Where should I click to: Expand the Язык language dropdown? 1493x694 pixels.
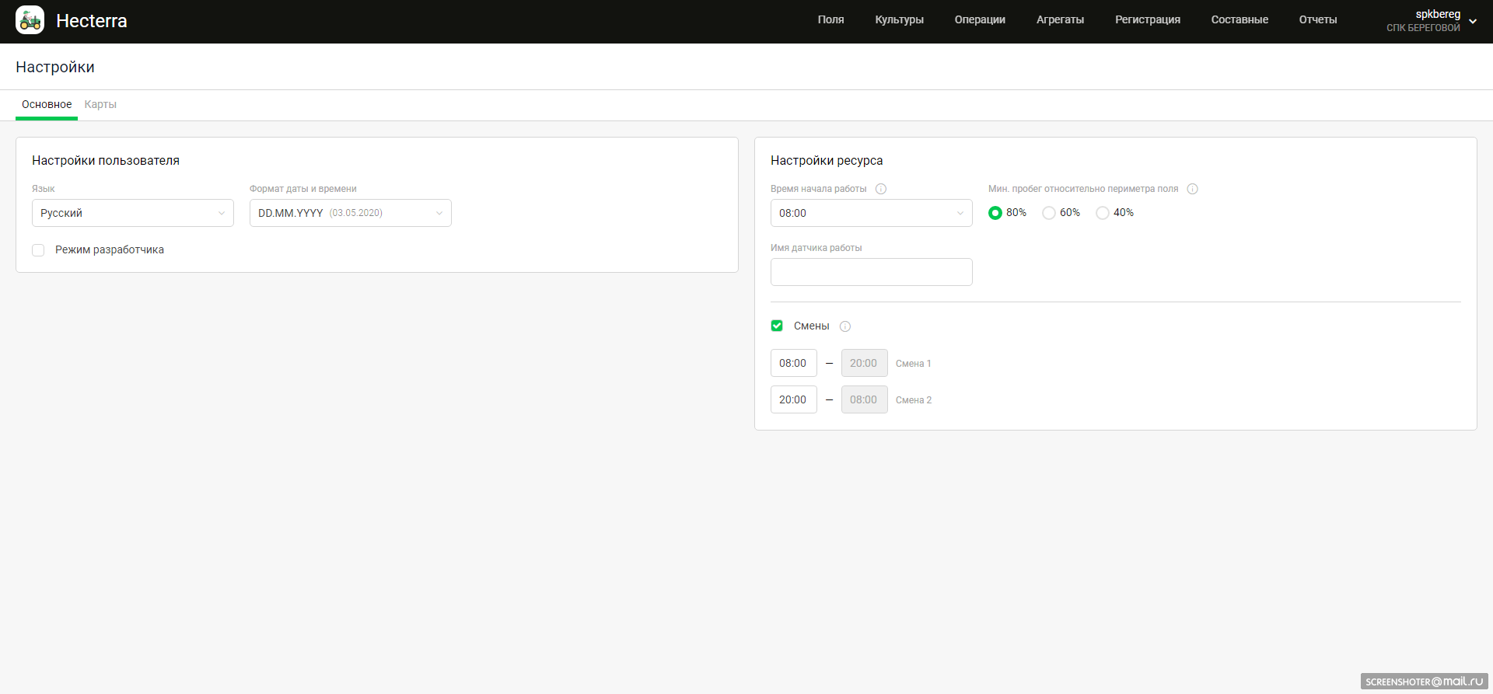[132, 213]
